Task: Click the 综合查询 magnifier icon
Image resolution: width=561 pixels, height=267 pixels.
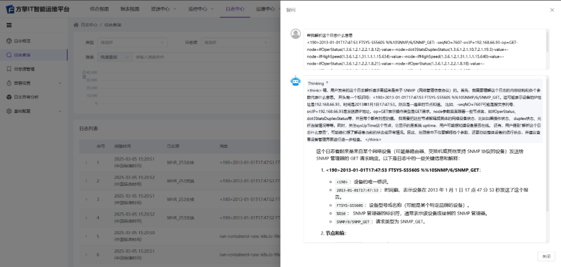Action: click(9, 55)
